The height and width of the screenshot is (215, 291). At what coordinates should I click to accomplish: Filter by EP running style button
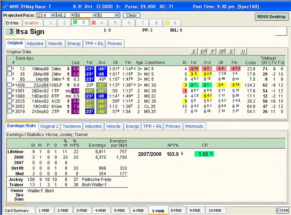pos(203,51)
